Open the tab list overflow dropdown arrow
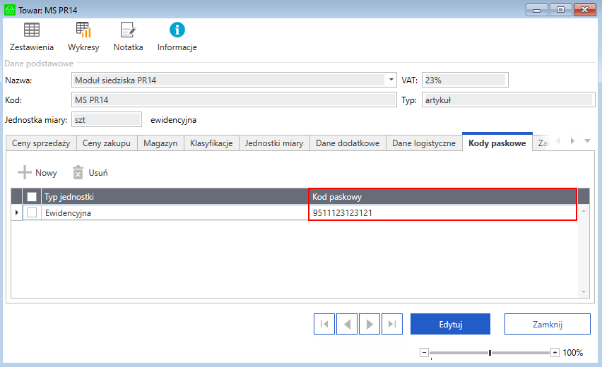Screen dimensions: 602x367 coord(587,141)
